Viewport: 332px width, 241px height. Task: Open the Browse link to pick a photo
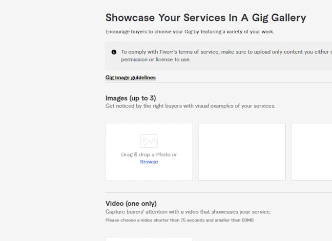click(149, 162)
